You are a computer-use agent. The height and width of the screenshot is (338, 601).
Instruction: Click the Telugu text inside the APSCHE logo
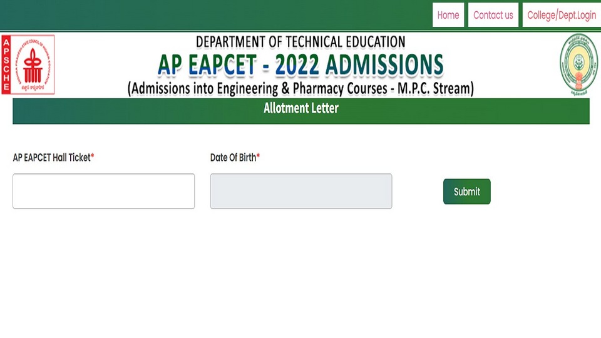pyautogui.click(x=33, y=88)
